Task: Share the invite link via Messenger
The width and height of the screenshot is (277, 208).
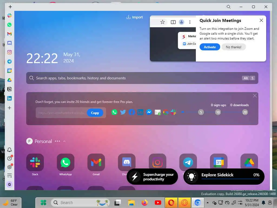Action: point(149,112)
